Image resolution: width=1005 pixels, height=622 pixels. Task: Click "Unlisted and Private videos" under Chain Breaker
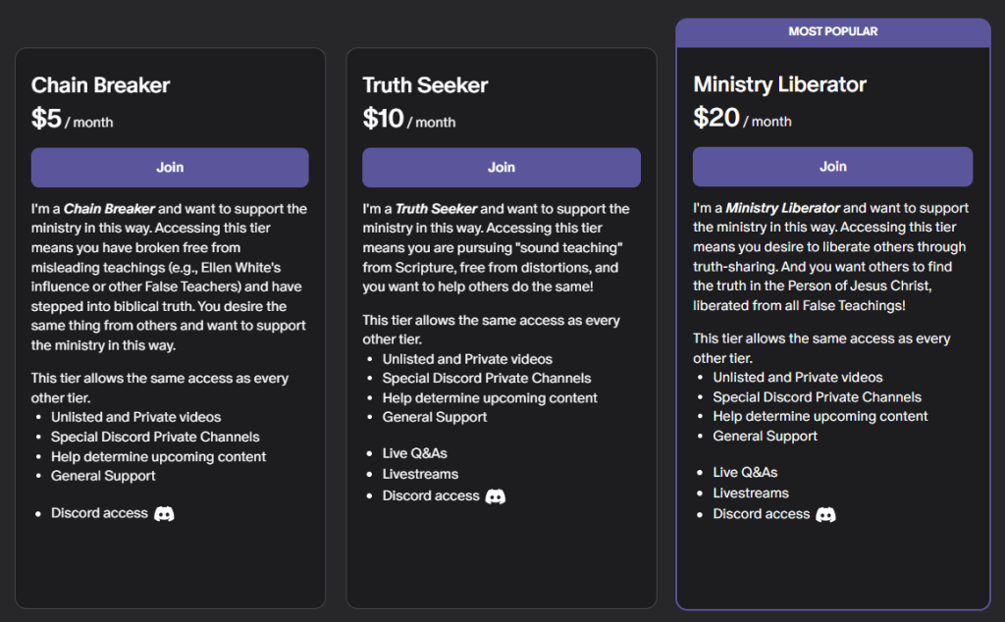pyautogui.click(x=136, y=417)
